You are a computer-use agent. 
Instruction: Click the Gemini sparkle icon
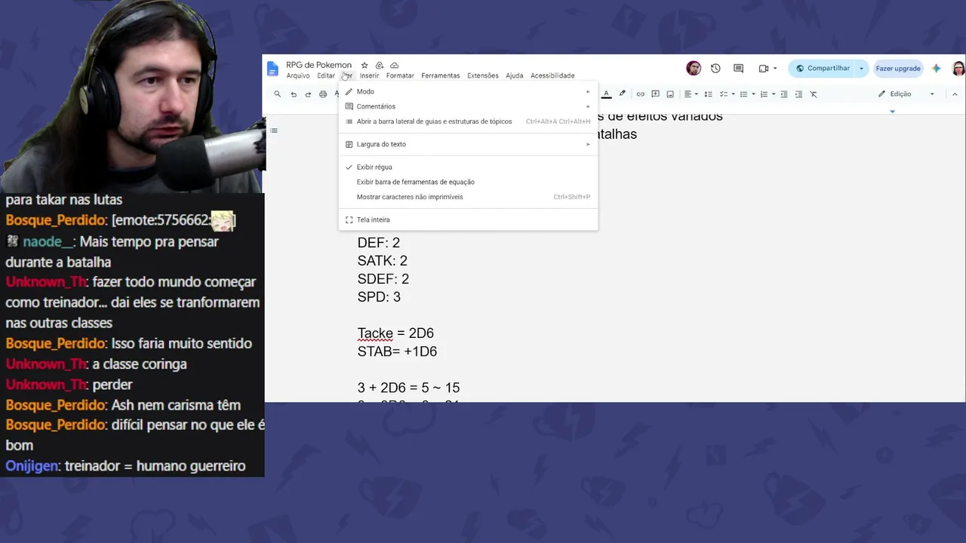[x=937, y=69]
